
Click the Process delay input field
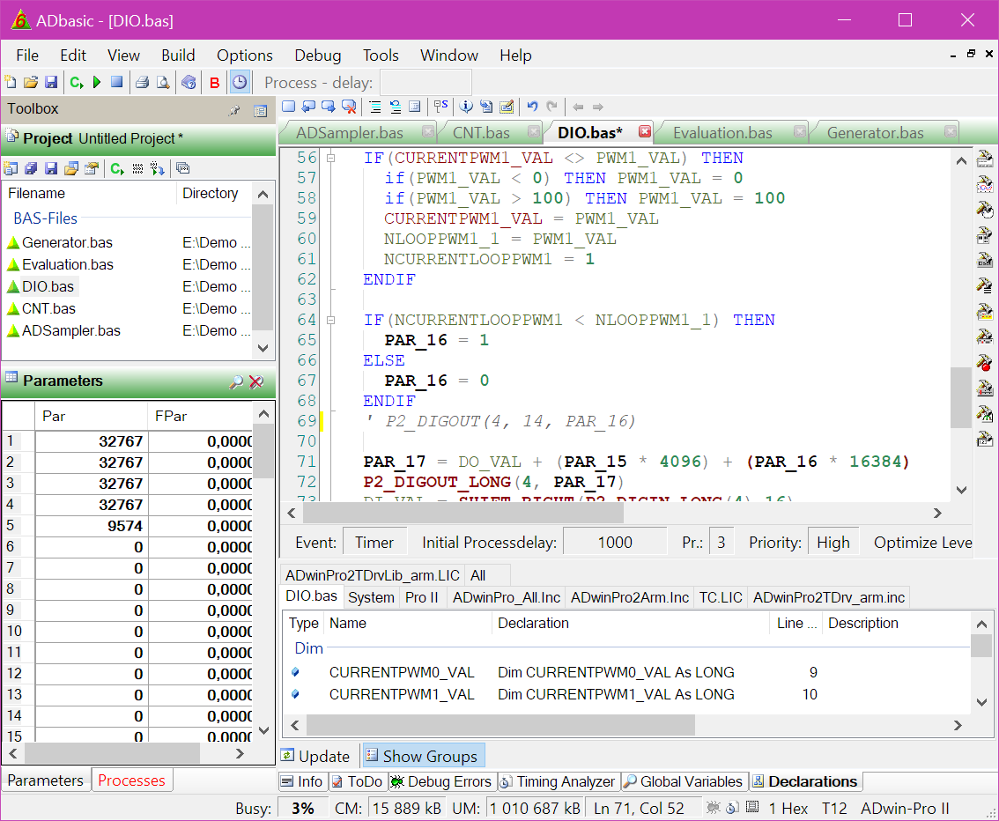point(425,83)
